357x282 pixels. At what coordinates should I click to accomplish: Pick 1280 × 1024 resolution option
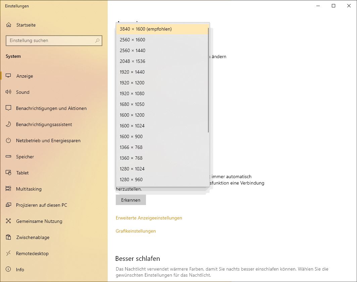tap(162, 169)
